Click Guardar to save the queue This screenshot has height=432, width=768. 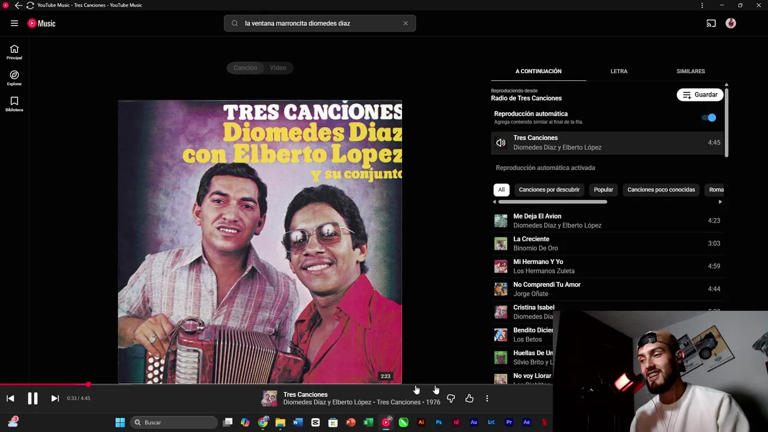pyautogui.click(x=700, y=95)
